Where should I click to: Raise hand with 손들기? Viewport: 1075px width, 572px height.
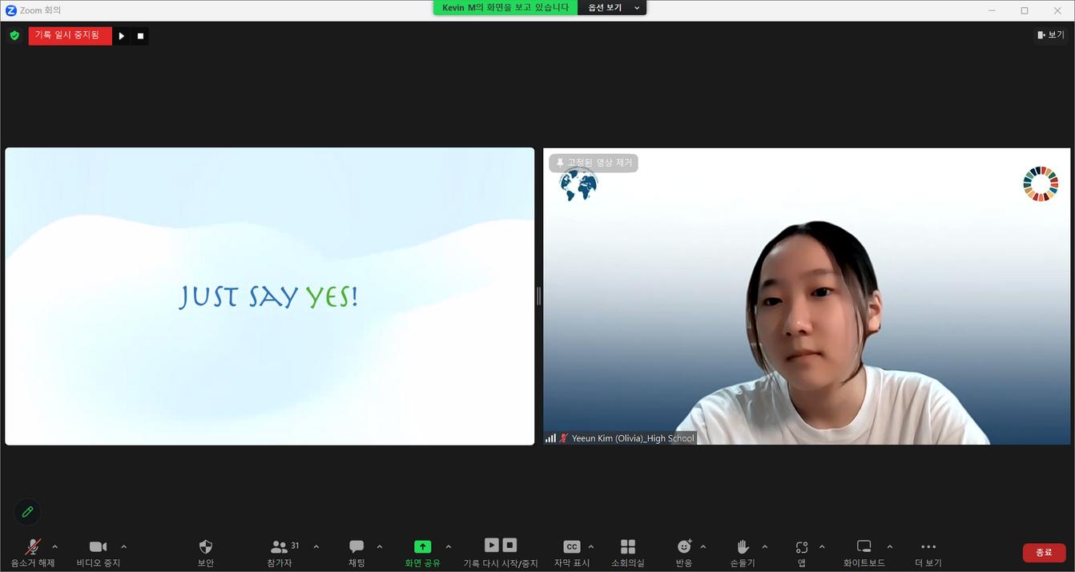tap(743, 553)
